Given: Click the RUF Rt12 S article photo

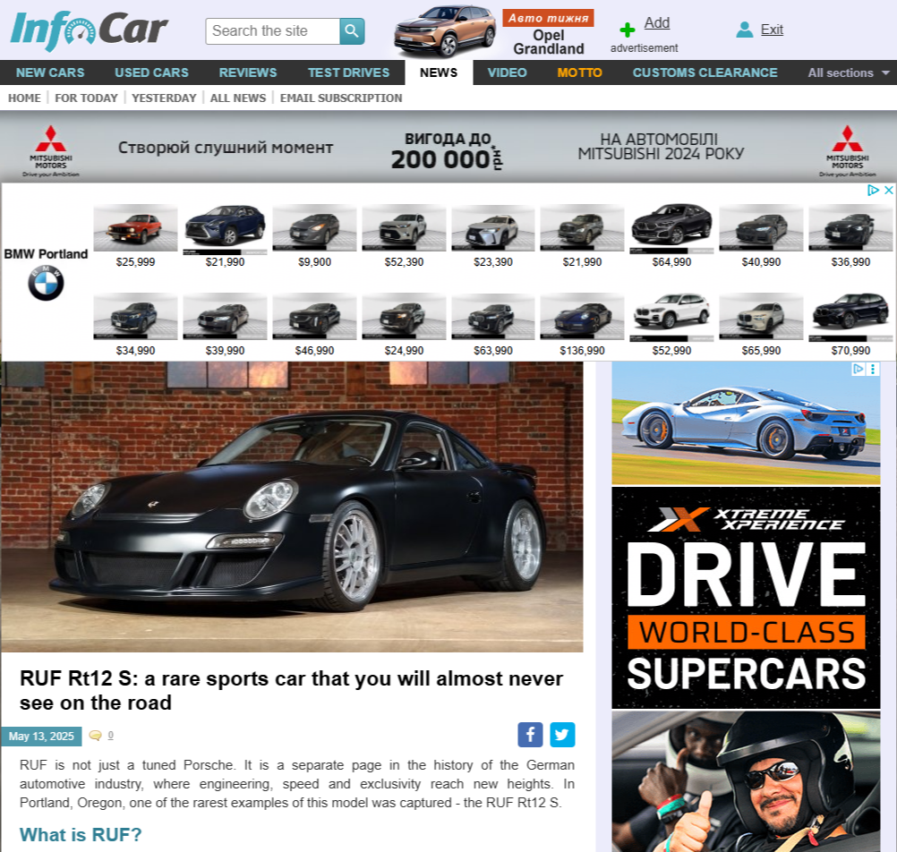Looking at the screenshot, I should pos(292,507).
